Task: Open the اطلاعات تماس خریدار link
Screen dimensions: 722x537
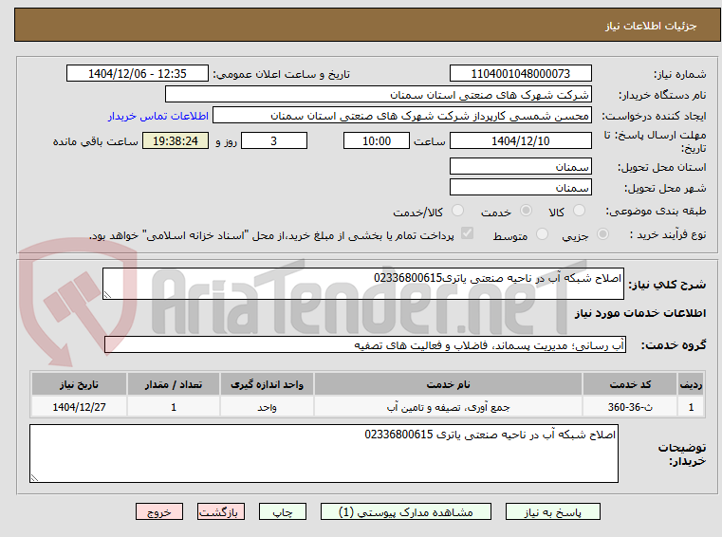Action: coord(157,116)
